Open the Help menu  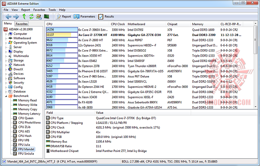click(x=62, y=10)
